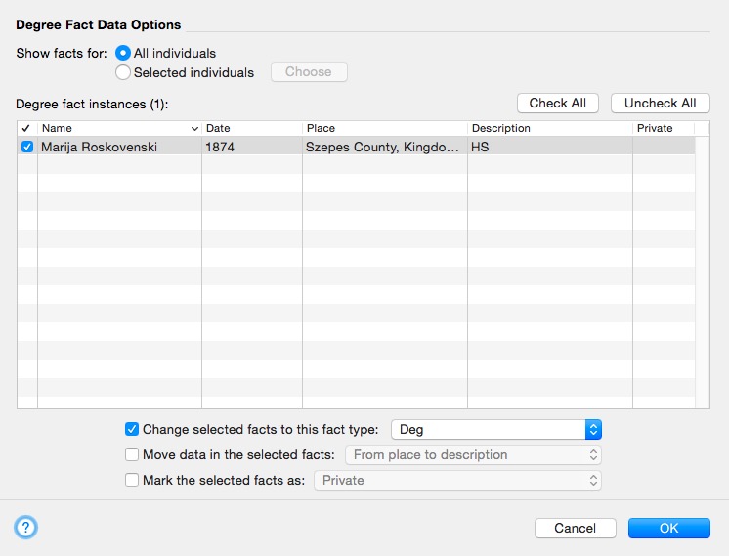Click the Date column header
This screenshot has height=556, width=729.
pyautogui.click(x=252, y=128)
